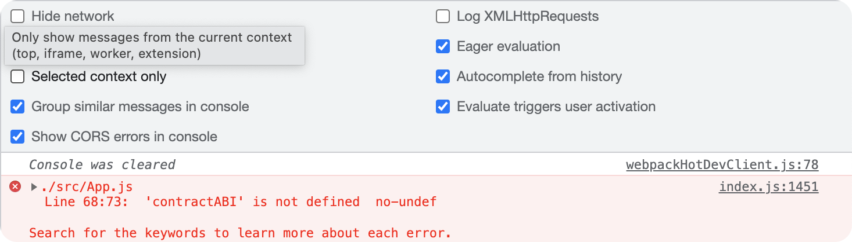Select the ./src/App.js error file name

coord(86,187)
